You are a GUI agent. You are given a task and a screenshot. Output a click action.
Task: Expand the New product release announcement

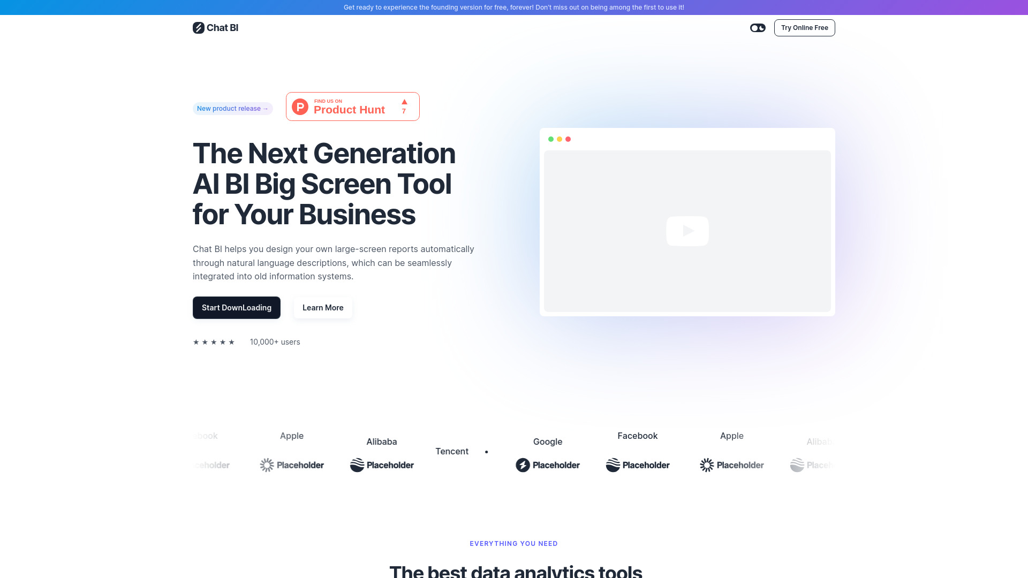tap(232, 109)
